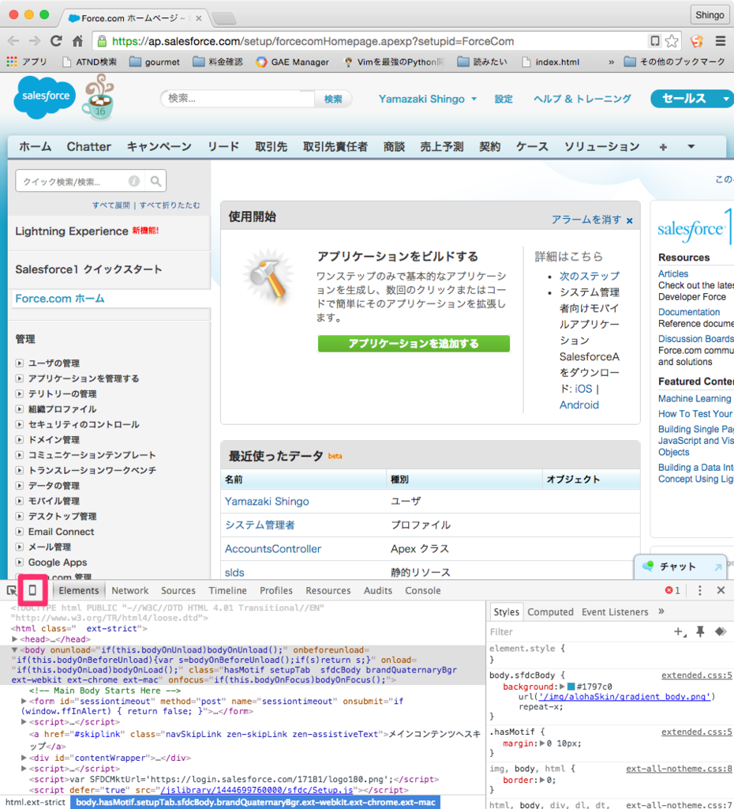This screenshot has width=734, height=809.
Task: Open the Console DevTools tab
Action: [423, 590]
